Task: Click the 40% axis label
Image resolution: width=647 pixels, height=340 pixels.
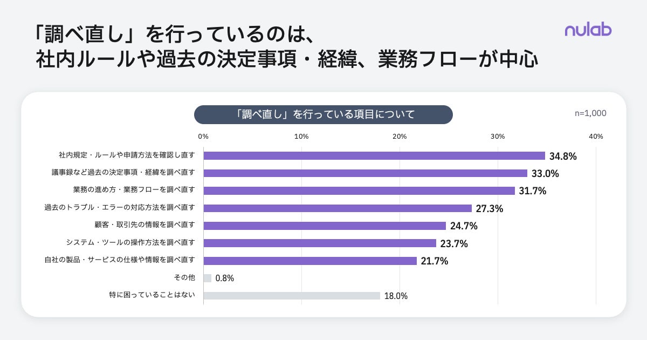Action: (596, 137)
